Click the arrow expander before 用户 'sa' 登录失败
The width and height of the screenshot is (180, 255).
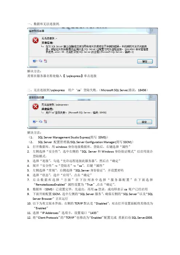tap(42, 112)
